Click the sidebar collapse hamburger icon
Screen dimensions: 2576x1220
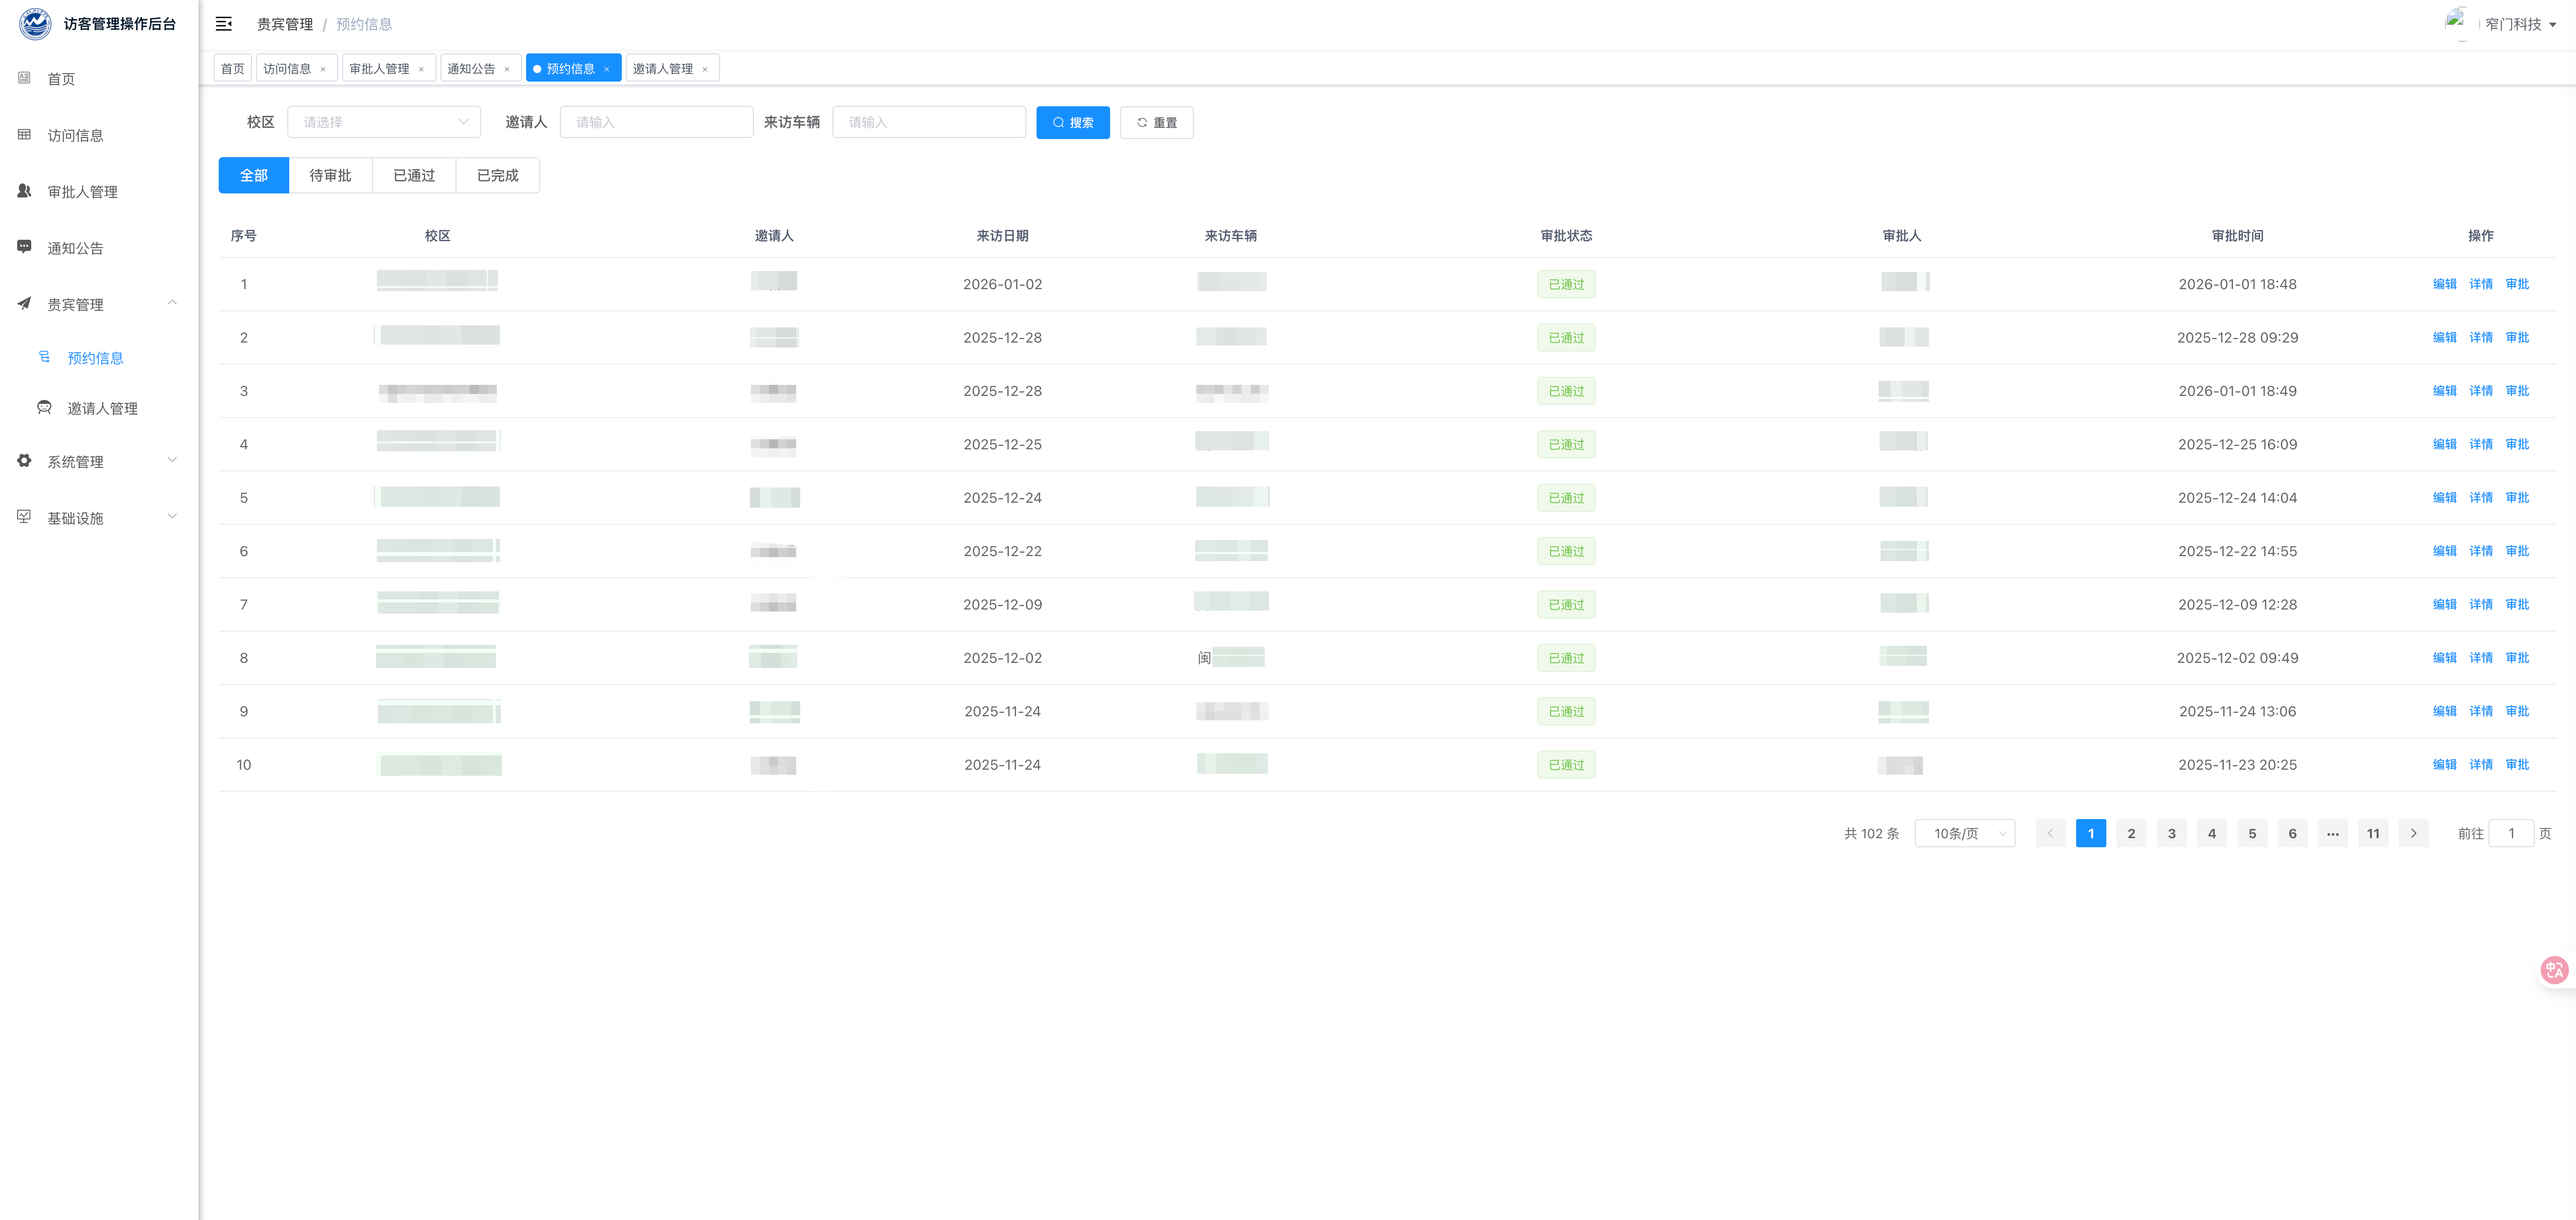[x=224, y=24]
